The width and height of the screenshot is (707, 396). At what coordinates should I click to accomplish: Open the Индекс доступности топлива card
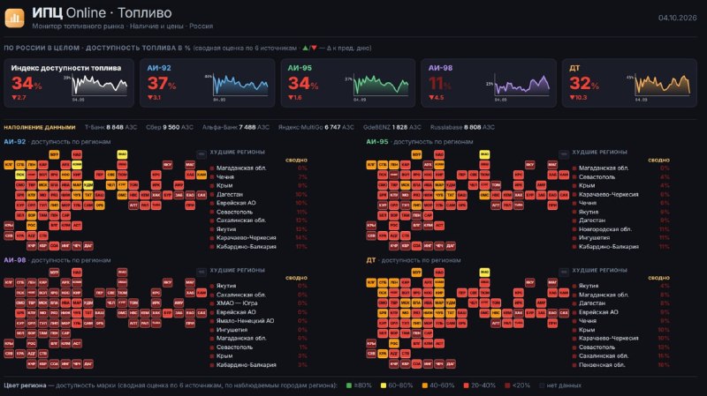pyautogui.click(x=69, y=83)
